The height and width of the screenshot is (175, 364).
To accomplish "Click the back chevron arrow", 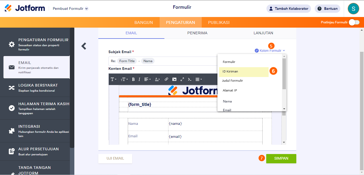I will 84,46.
